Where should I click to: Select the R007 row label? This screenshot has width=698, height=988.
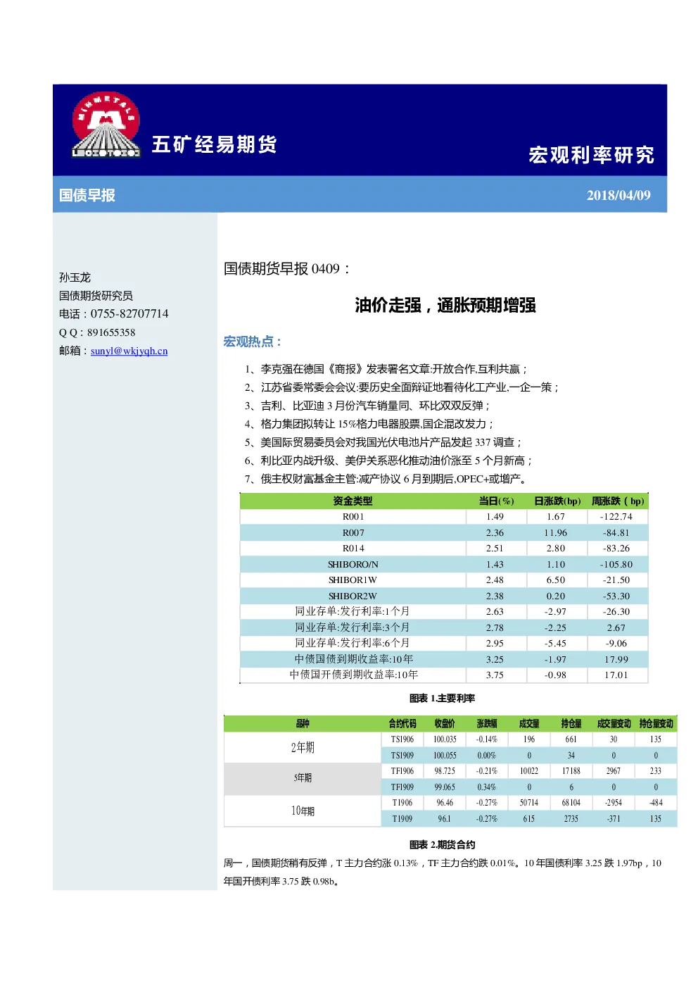pos(353,532)
